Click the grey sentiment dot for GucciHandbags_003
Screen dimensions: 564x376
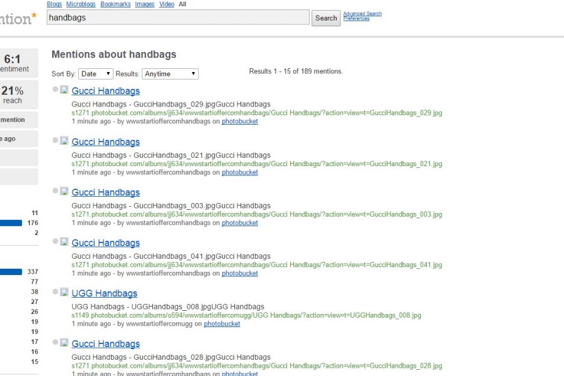(x=55, y=191)
